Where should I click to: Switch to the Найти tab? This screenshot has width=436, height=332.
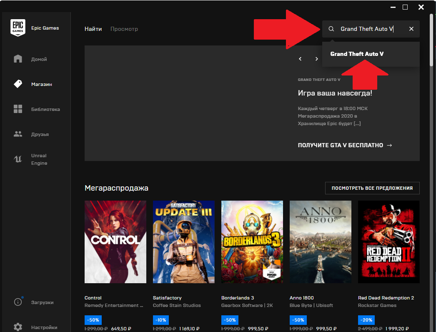pyautogui.click(x=93, y=29)
